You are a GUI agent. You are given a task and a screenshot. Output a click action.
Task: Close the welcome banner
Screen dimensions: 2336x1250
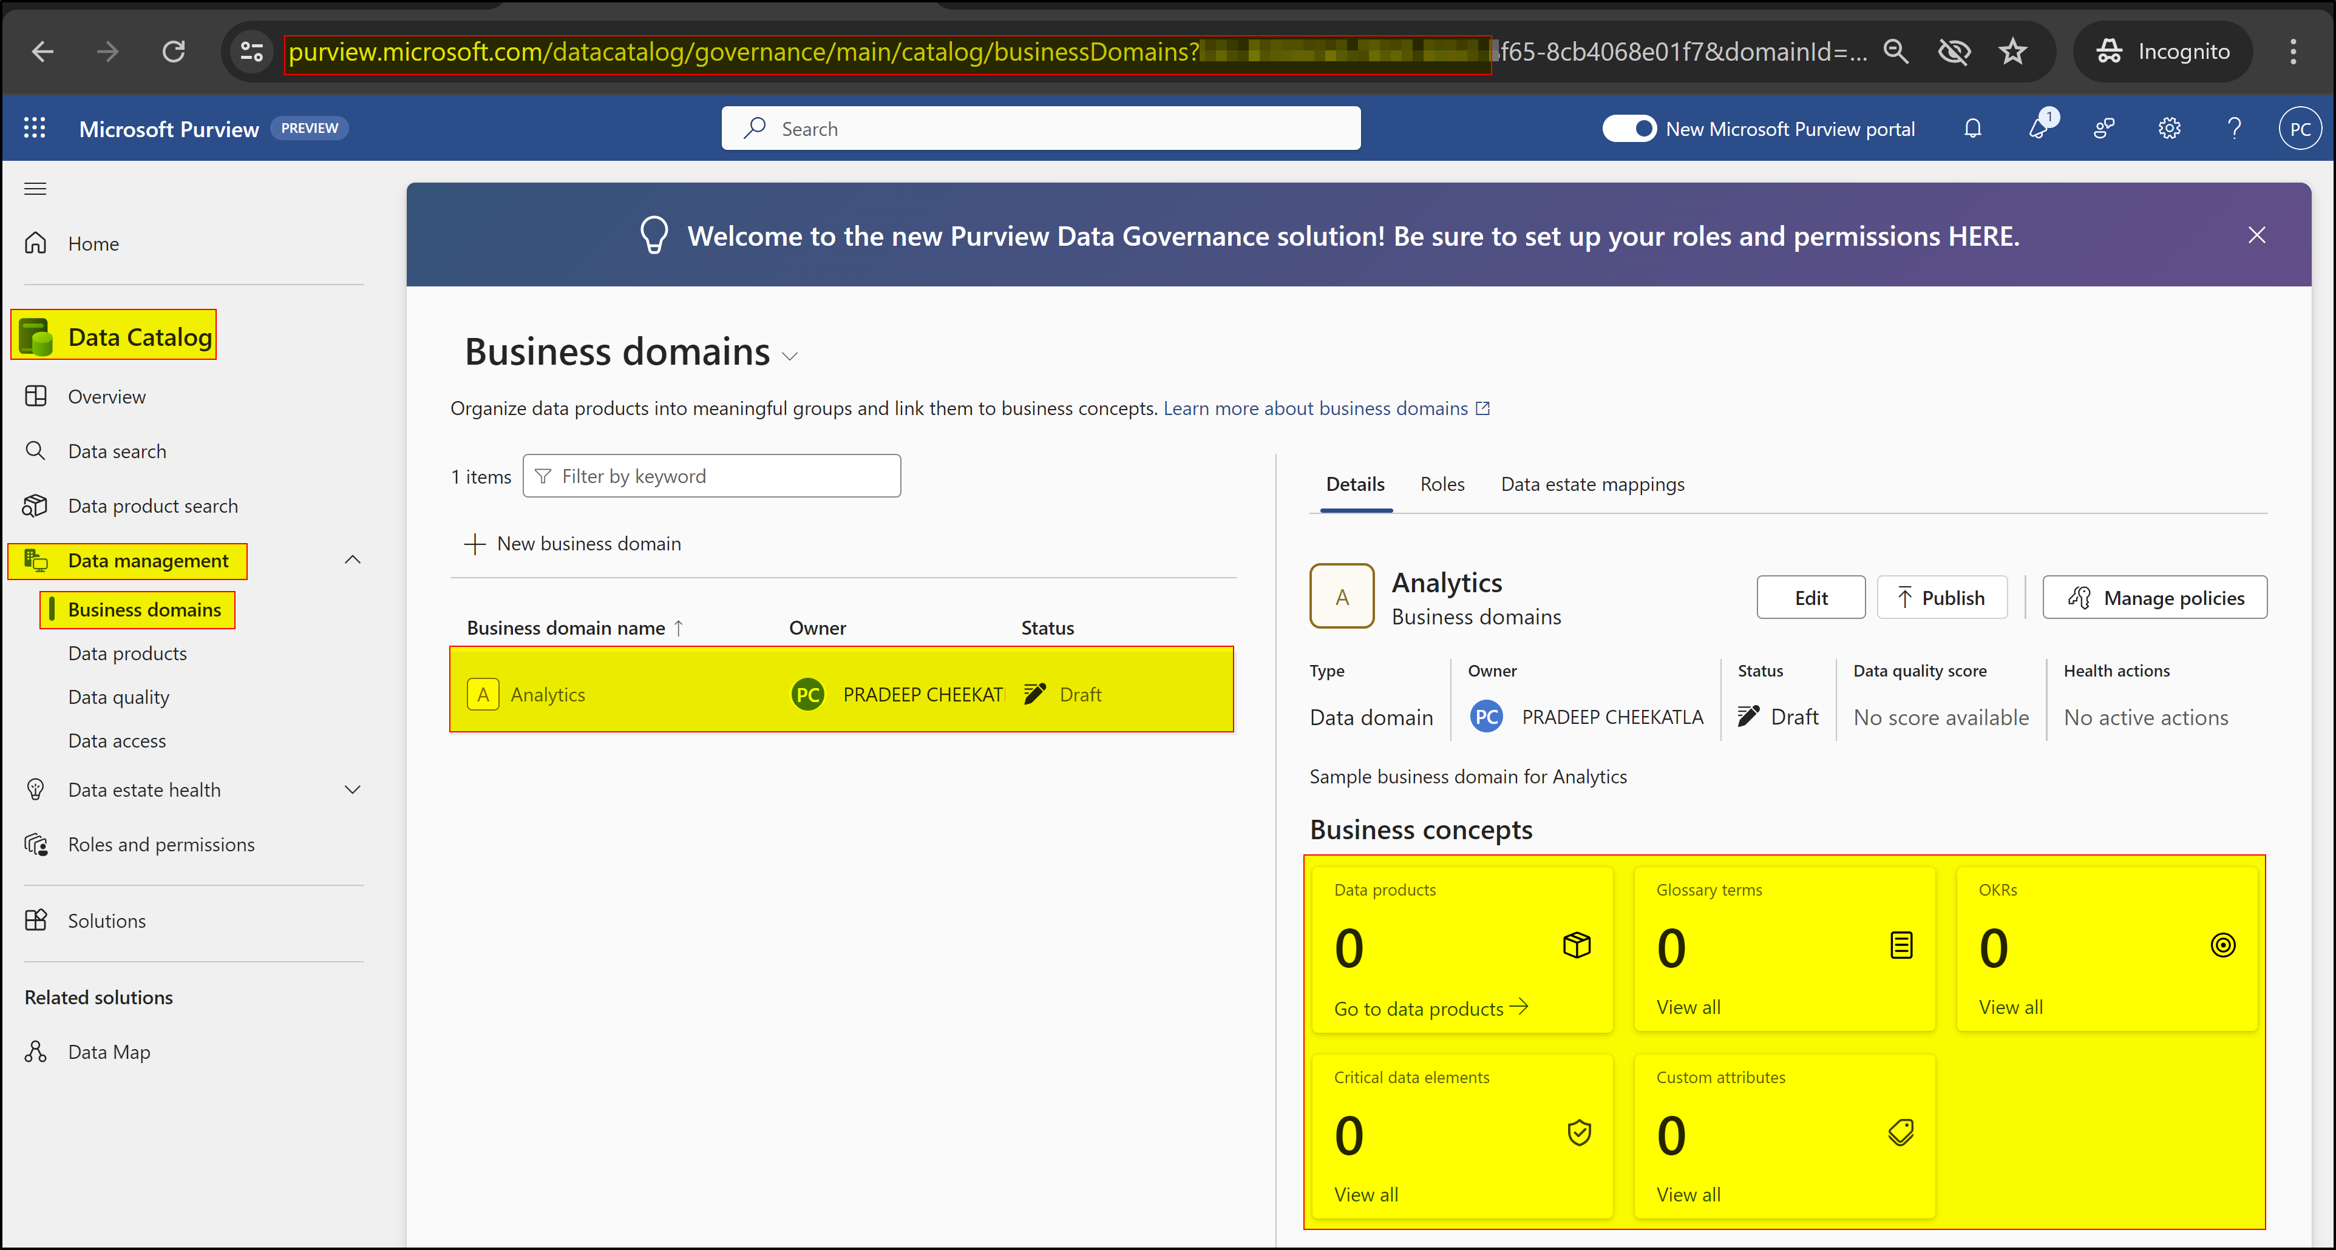[2256, 235]
